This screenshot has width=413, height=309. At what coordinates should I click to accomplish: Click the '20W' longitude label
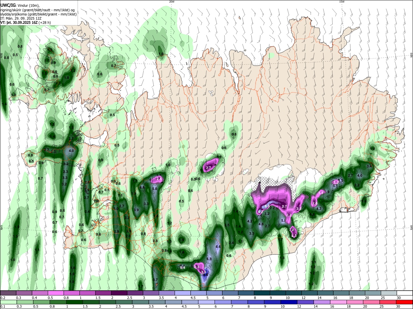[172, 2]
